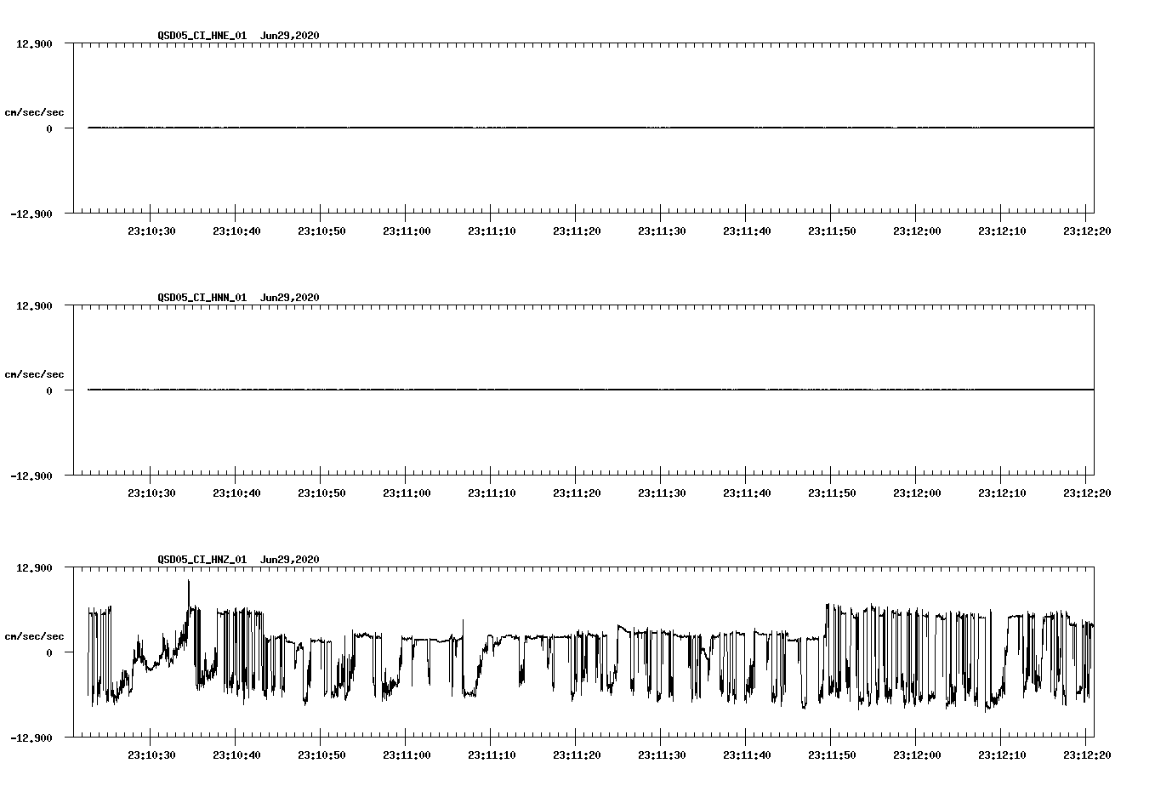Click the cm/sec/sec unit label of HNE plot
The image size is (1155, 786).
[x=34, y=112]
